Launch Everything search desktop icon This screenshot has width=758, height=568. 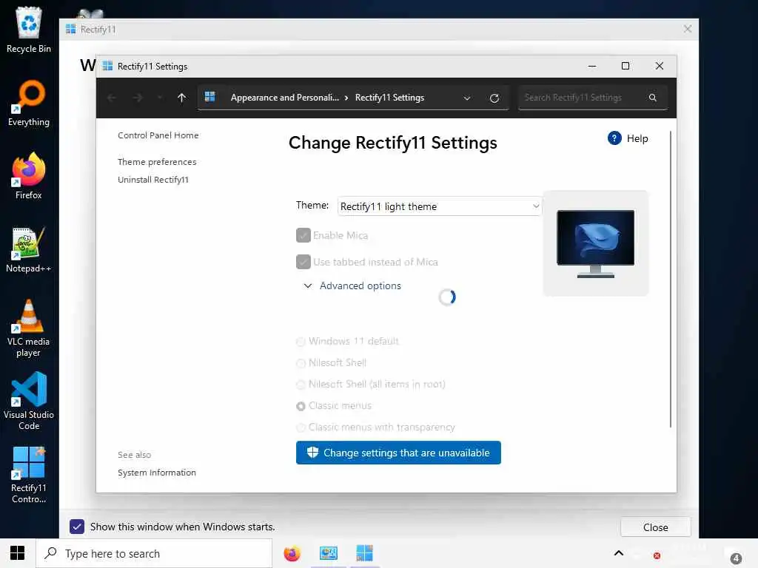coord(29,103)
